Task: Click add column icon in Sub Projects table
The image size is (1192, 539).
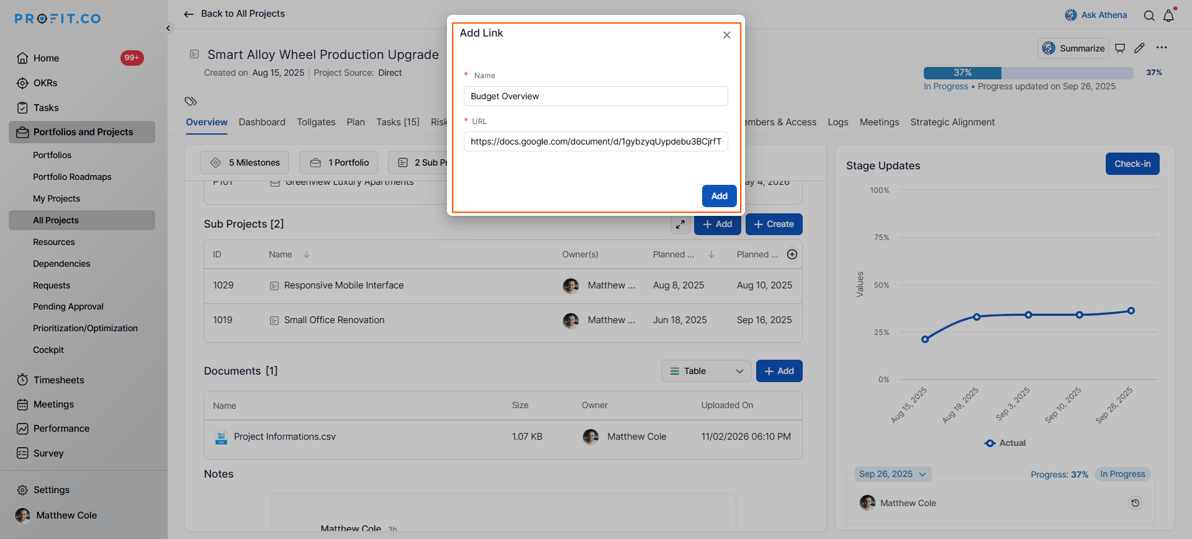Action: 792,254
